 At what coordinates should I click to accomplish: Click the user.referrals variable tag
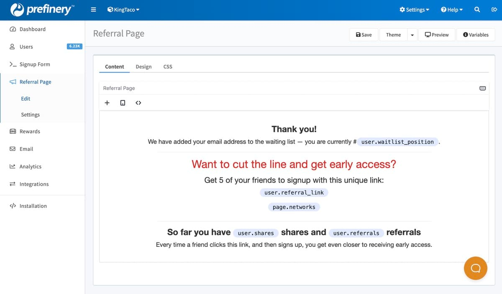pos(356,233)
